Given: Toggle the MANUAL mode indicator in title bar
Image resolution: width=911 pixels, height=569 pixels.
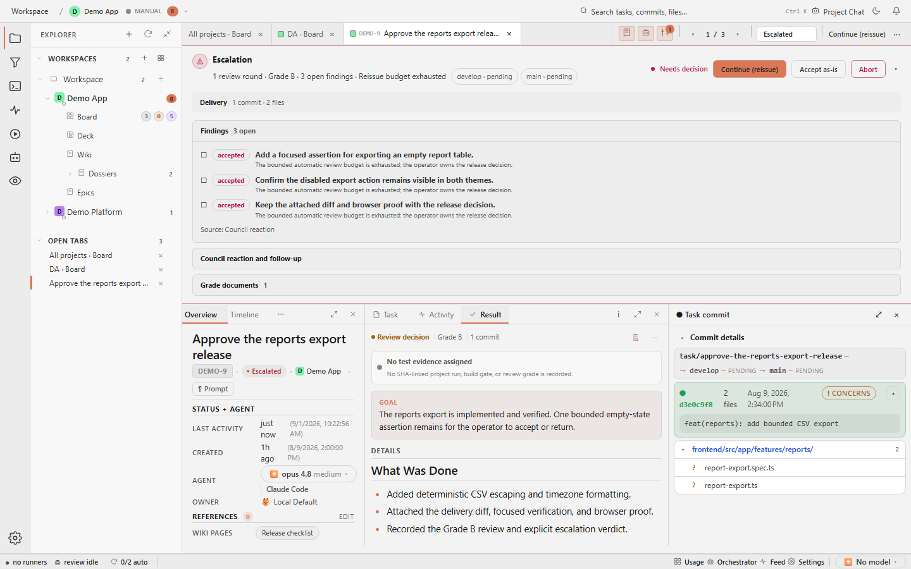Looking at the screenshot, I should (144, 11).
